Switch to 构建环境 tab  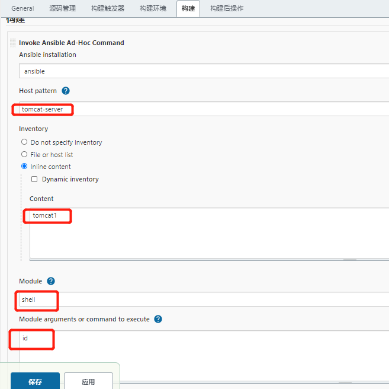coord(153,8)
